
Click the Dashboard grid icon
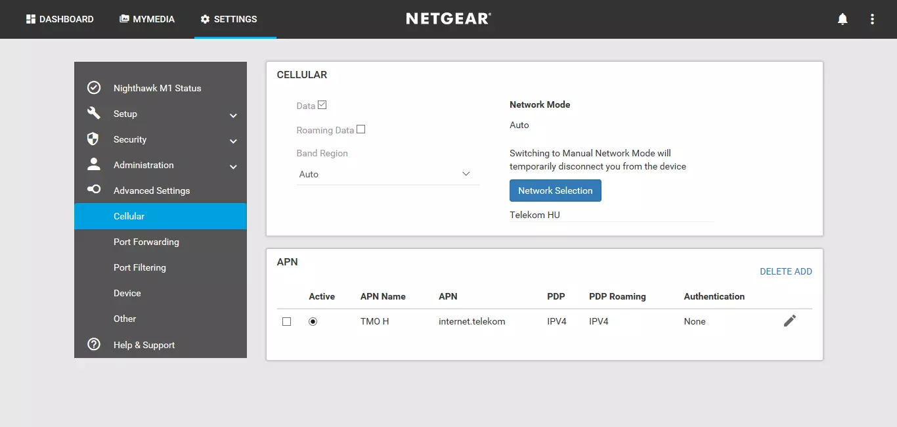coord(30,19)
